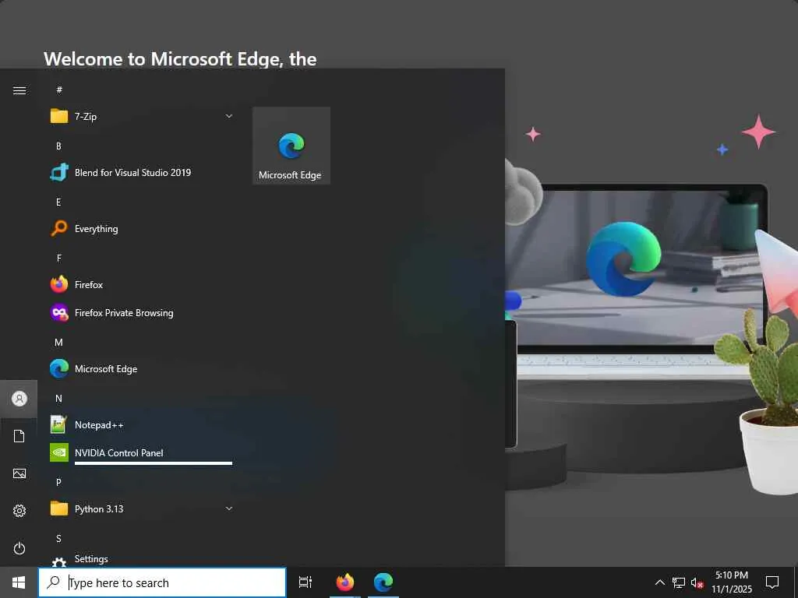Click the Windows Start button
Viewport: 798px width, 598px height.
coord(19,582)
